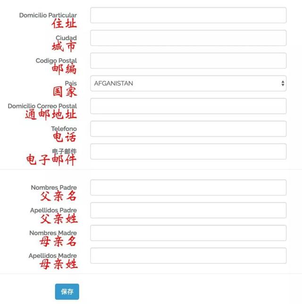This screenshot has height=304, width=302.
Task: Click the Apellidos Padre input field
Action: point(188,210)
